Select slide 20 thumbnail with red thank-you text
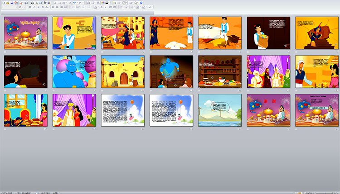340x194 pixels. (268, 110)
